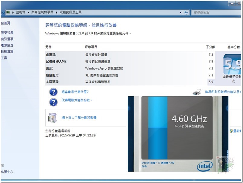
Task: Click the 基本分數 column header
Action: 234,47
